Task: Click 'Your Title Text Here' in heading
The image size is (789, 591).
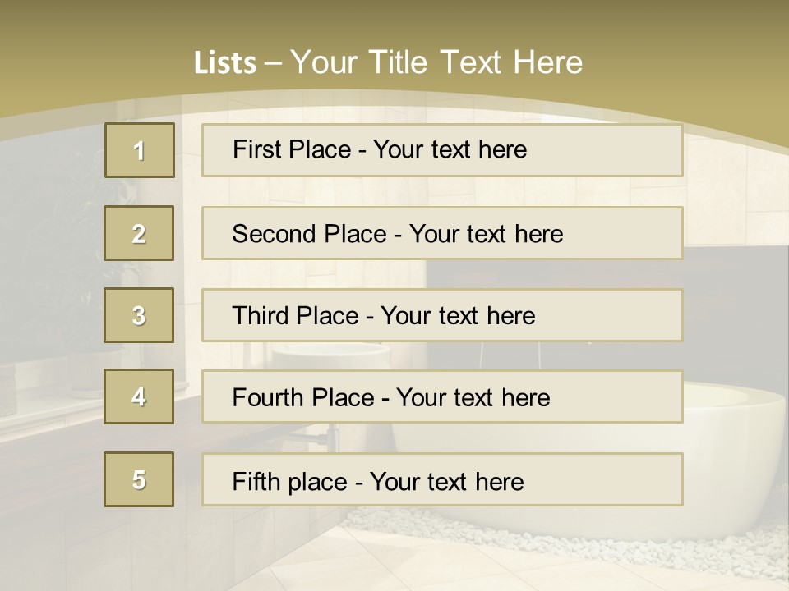Action: [x=436, y=62]
